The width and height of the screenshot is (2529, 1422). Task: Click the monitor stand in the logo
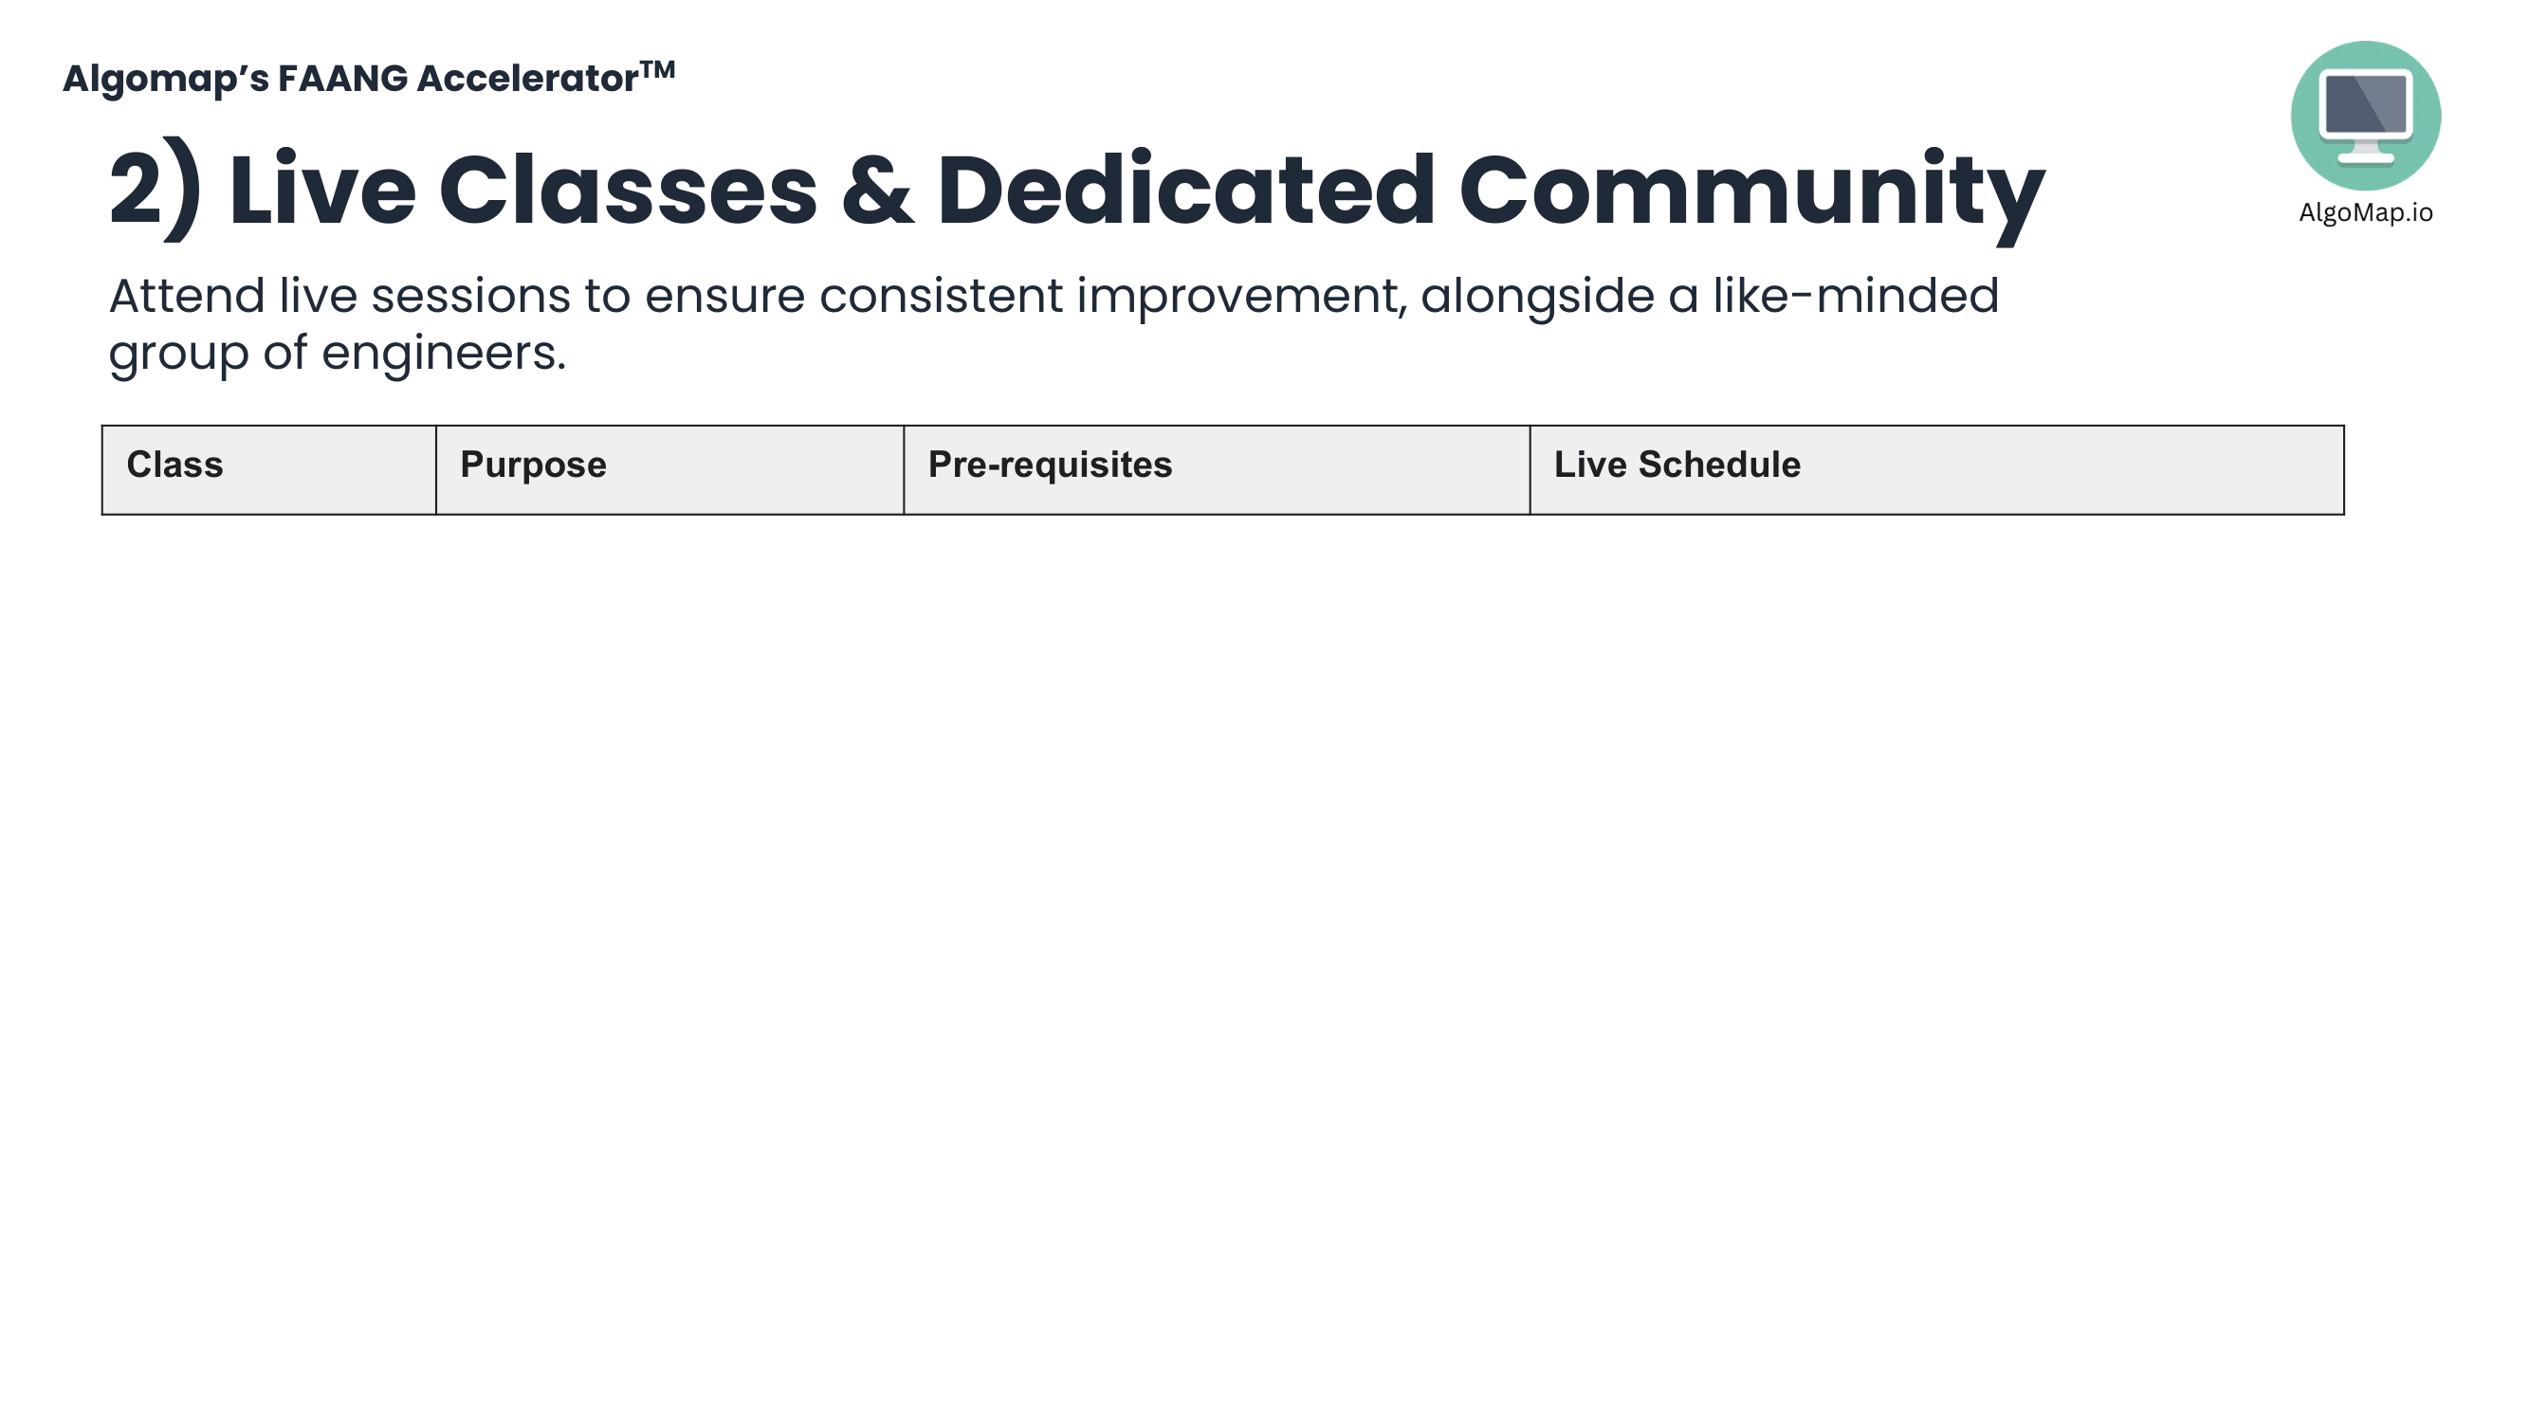pos(2366,153)
